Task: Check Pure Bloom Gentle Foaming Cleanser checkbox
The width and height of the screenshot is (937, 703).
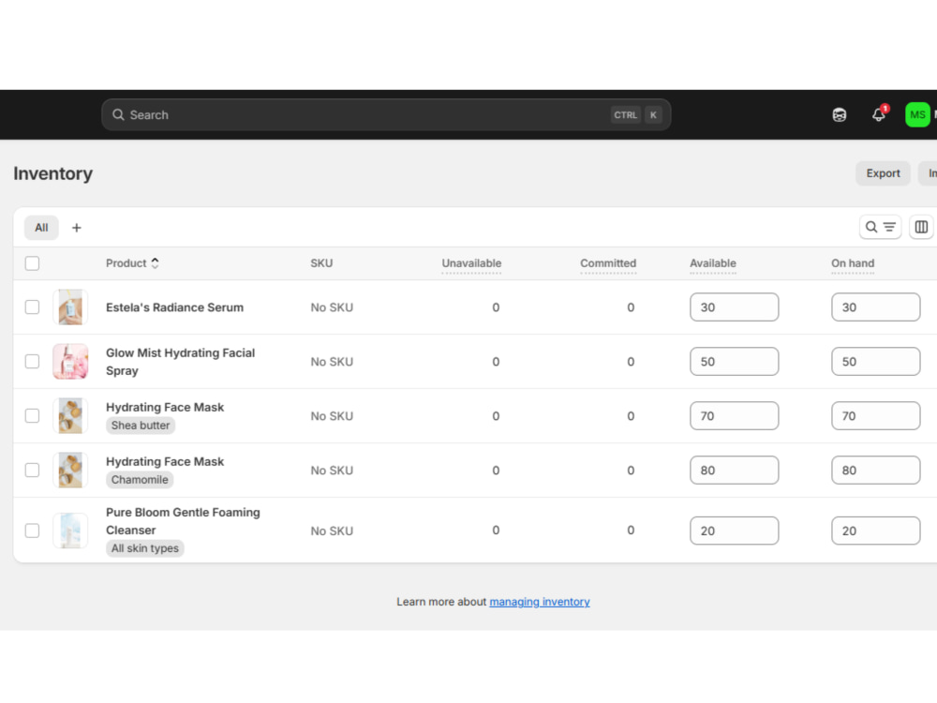Action: (x=32, y=531)
